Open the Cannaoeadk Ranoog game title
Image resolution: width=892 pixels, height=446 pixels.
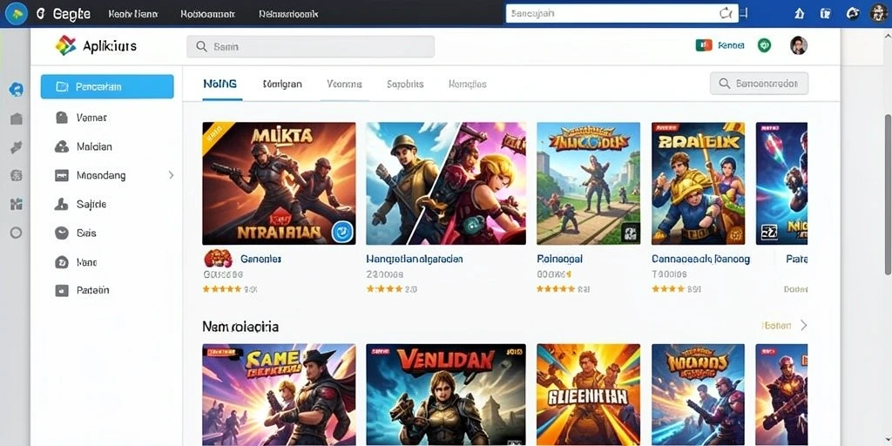click(x=701, y=259)
